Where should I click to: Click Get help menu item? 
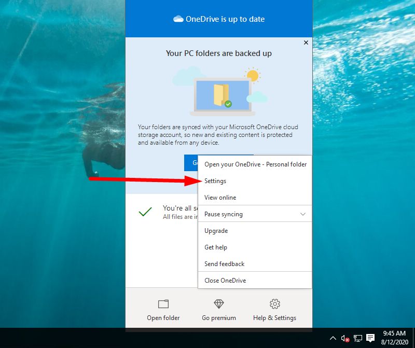(x=216, y=247)
